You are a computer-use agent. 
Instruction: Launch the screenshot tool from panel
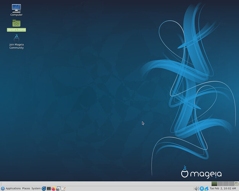58,189
